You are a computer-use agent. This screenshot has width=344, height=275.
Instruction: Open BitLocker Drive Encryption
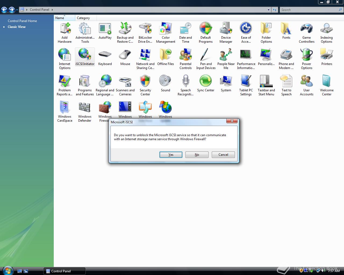145,32
